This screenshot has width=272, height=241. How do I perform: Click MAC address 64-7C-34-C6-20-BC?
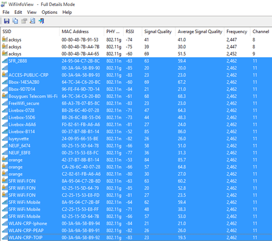[x=81, y=82]
